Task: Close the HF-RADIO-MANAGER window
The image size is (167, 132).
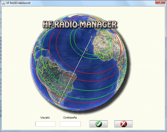Action: tap(160, 2)
